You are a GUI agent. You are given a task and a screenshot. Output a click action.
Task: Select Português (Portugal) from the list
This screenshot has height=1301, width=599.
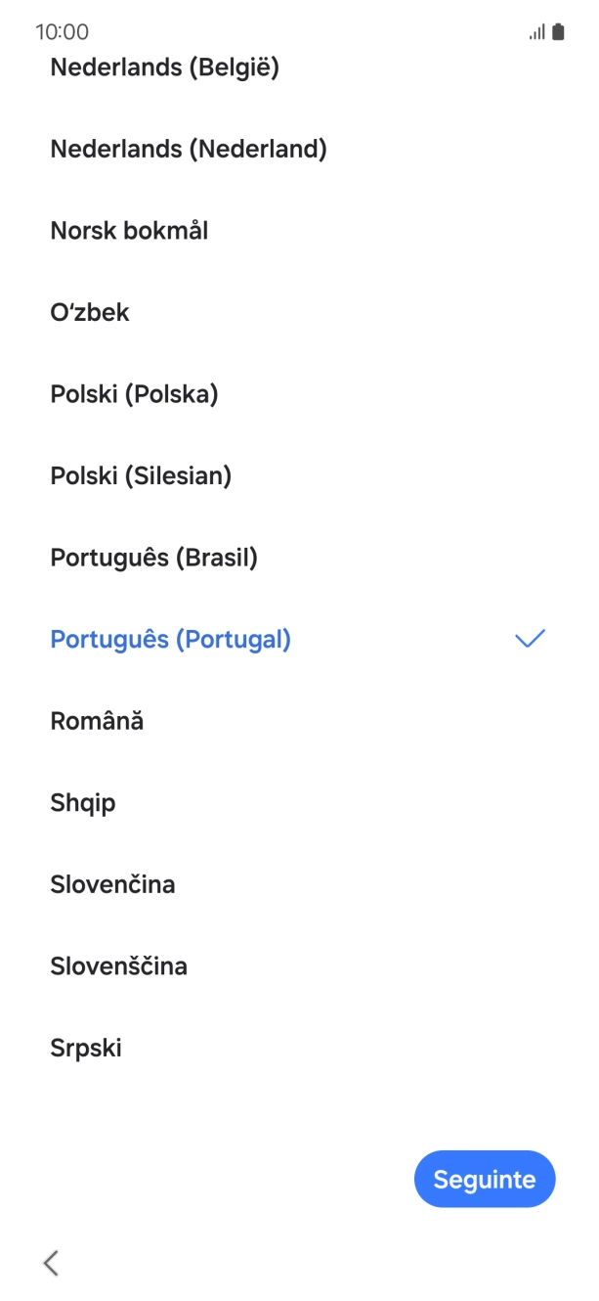pyautogui.click(x=171, y=640)
